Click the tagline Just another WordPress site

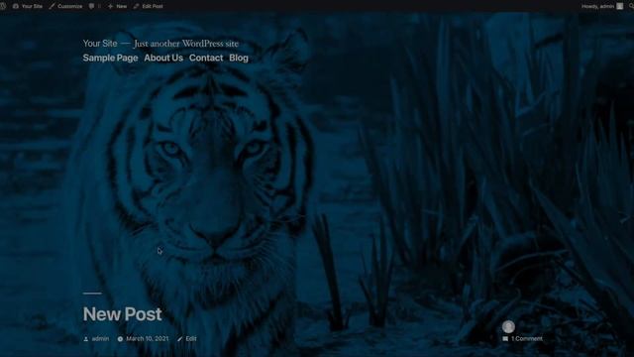click(x=186, y=44)
